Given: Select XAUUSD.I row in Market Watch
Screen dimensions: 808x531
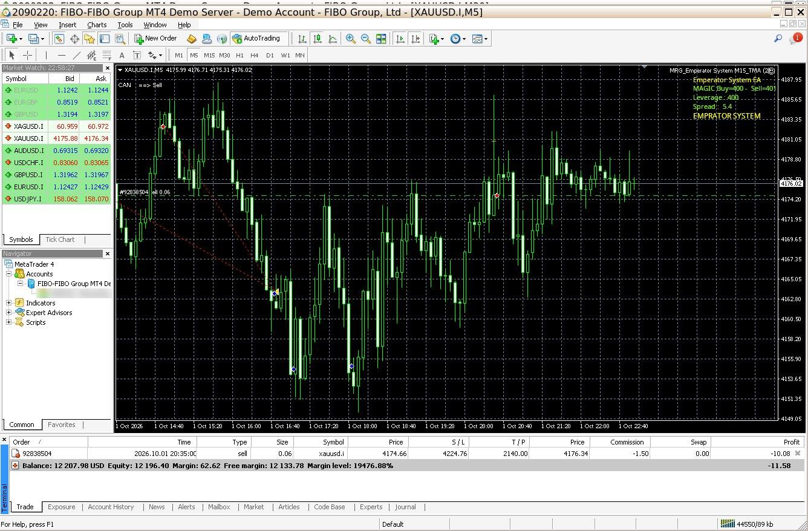Looking at the screenshot, I should (57, 138).
